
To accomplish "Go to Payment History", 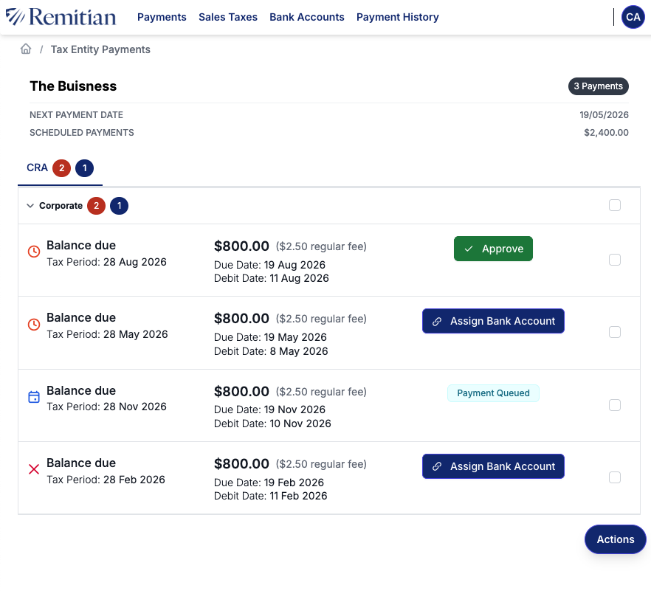I will pyautogui.click(x=397, y=17).
